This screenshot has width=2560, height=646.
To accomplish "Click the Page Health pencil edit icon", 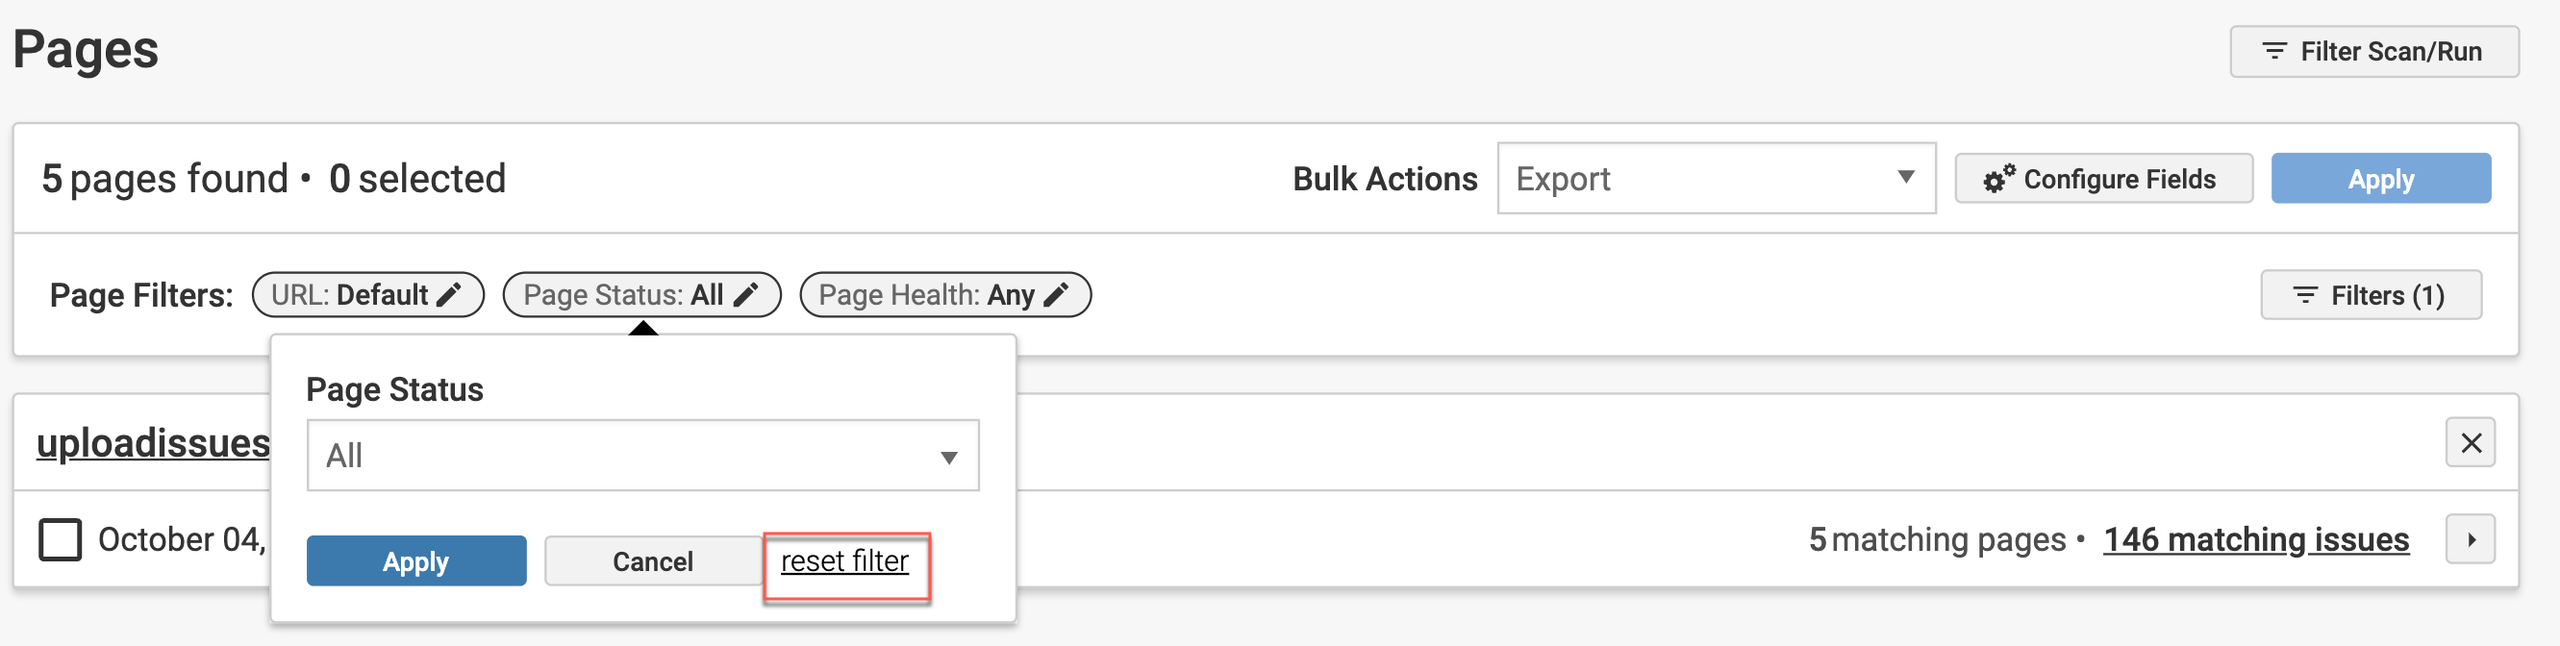I will coord(1056,295).
